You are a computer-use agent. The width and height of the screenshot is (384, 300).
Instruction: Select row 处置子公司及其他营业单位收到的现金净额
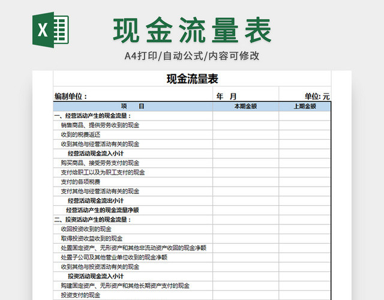[192, 257]
